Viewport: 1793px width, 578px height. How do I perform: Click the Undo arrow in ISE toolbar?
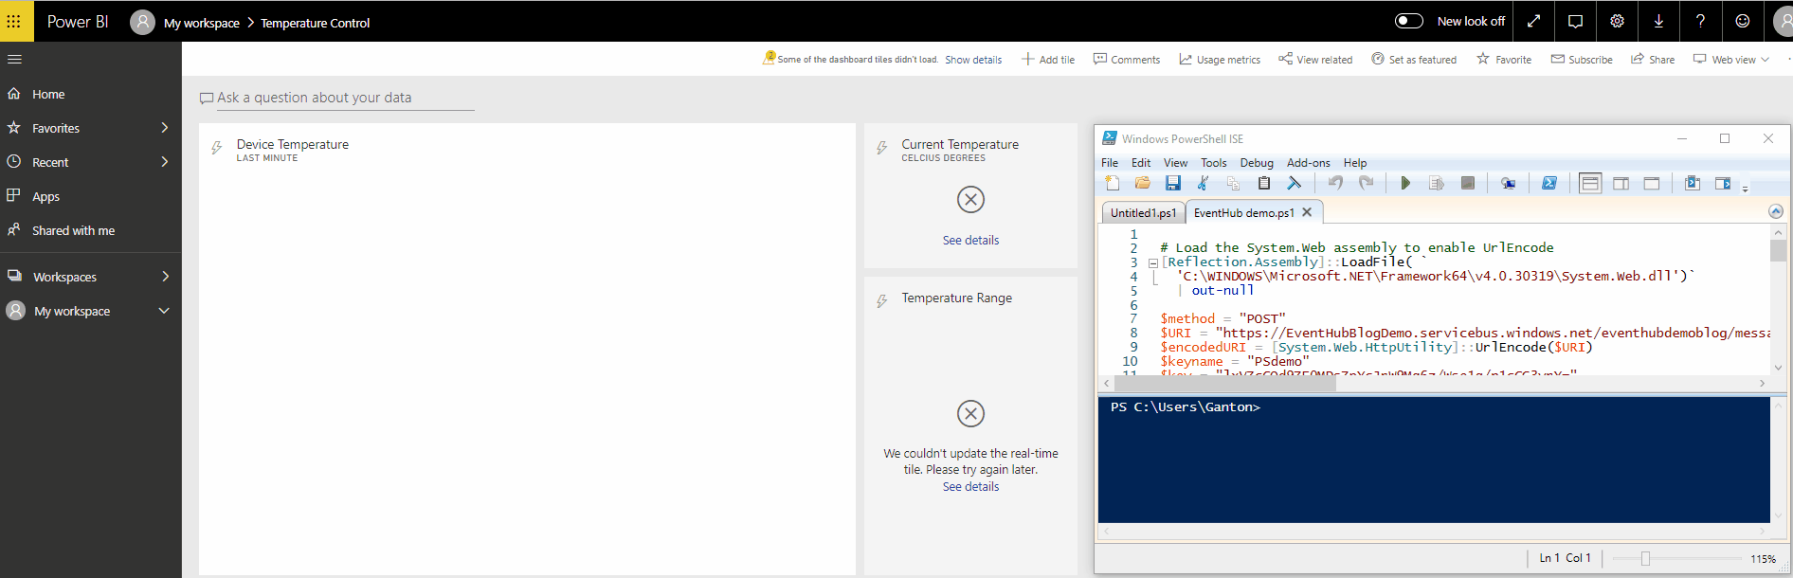pyautogui.click(x=1335, y=183)
